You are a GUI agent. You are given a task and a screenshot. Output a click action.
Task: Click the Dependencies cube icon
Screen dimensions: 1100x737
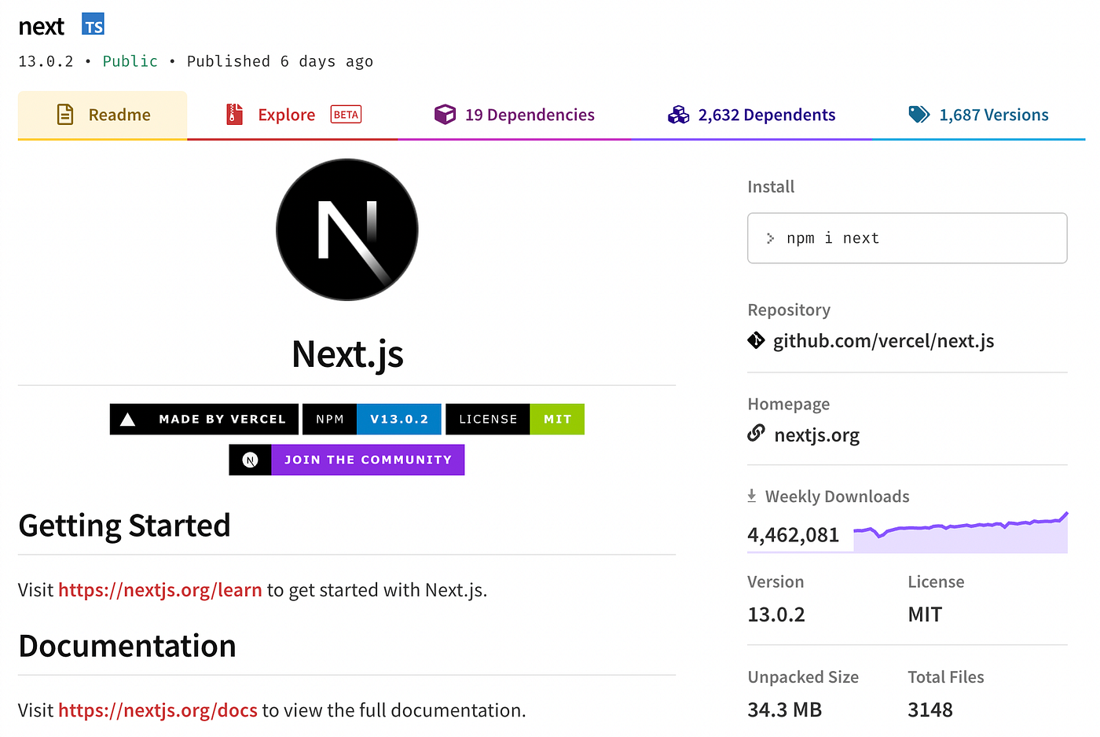(445, 115)
